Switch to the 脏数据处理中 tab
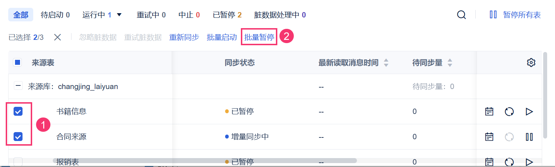 coord(280,15)
